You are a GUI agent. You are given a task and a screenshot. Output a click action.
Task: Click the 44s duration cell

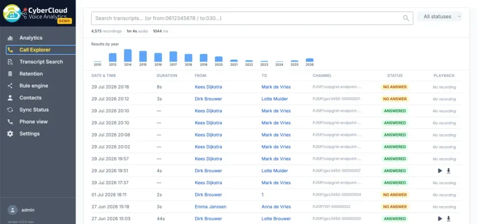[161, 218]
